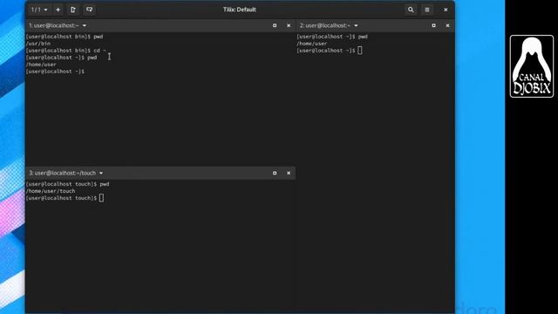558x314 pixels.
Task: Click /usr/bin output in terminal 1
Action: tap(38, 44)
